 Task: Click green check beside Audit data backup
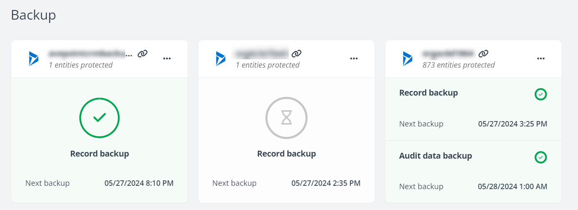coord(540,157)
